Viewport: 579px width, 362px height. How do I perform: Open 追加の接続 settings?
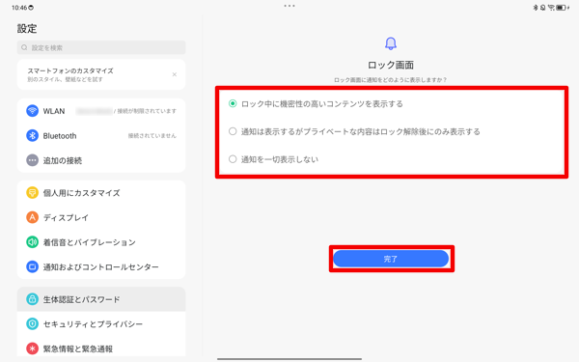point(101,160)
